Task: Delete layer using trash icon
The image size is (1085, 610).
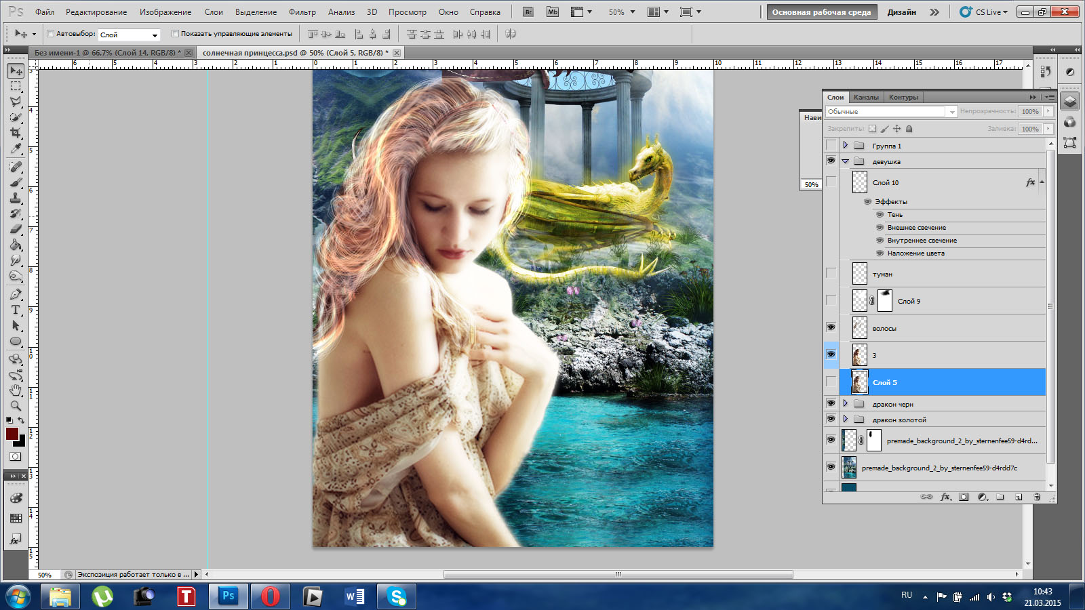Action: point(1036,497)
